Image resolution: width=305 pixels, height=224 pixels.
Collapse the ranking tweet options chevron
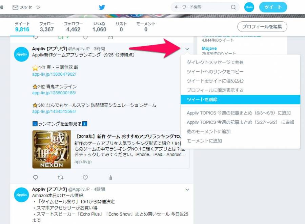[x=187, y=49]
